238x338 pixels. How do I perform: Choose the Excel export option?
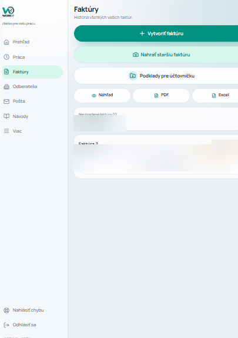(x=215, y=95)
